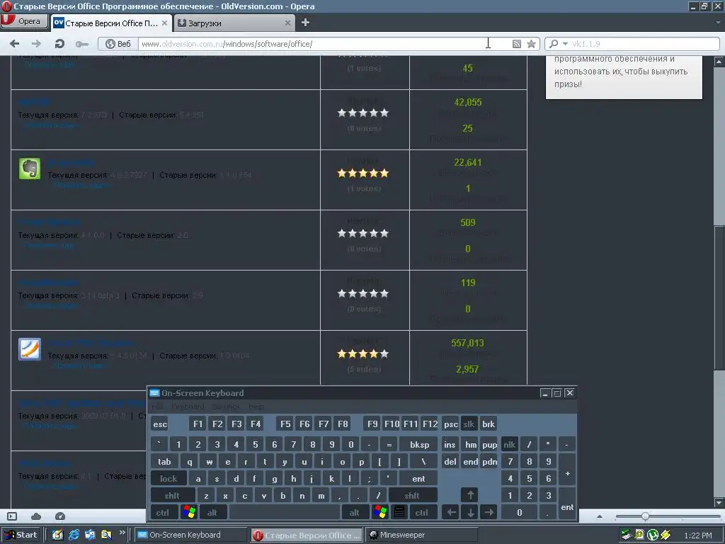
Task: Click the right Windows logo key on keyboard
Action: point(380,512)
